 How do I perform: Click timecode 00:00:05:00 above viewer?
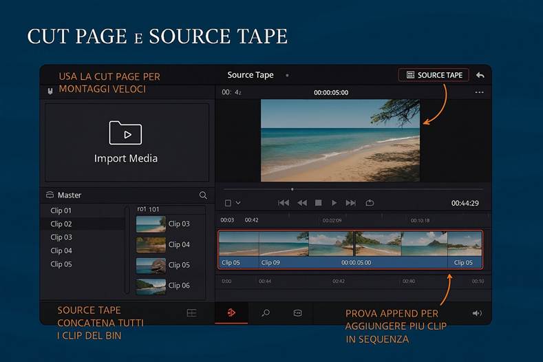[331, 93]
